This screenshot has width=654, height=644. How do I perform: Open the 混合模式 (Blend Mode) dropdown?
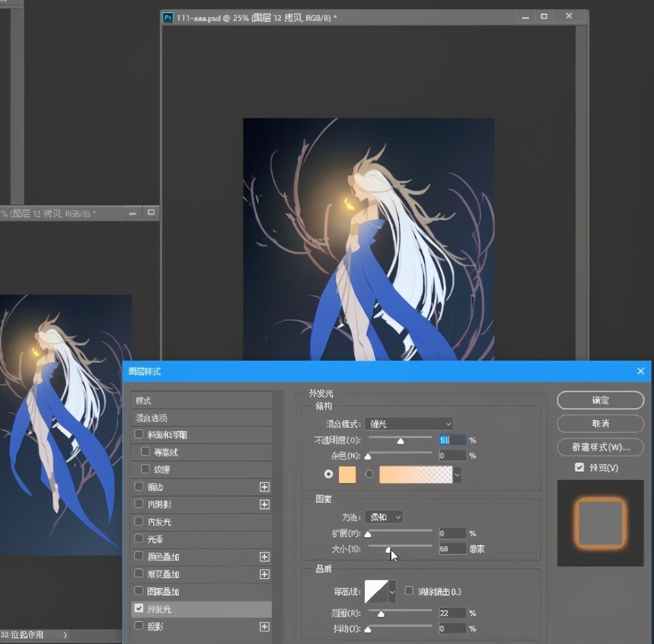coord(408,424)
